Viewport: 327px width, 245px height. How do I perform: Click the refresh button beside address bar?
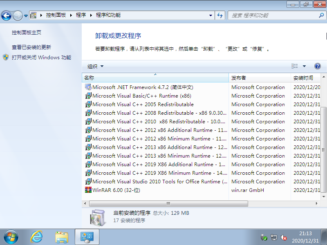tap(220, 16)
